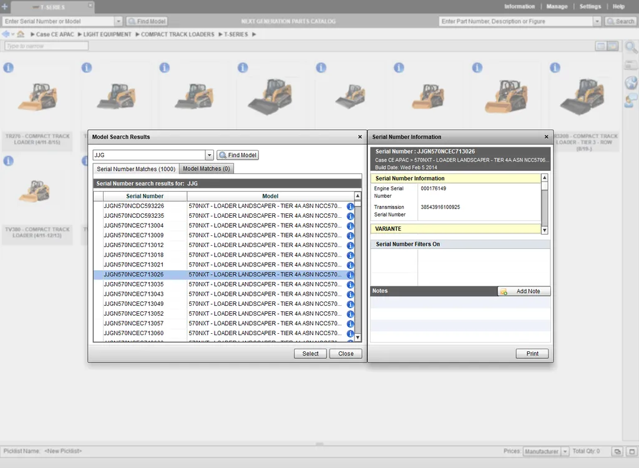Go to Case CE APAC breadcrumb
This screenshot has width=639, height=468.
tap(55, 34)
